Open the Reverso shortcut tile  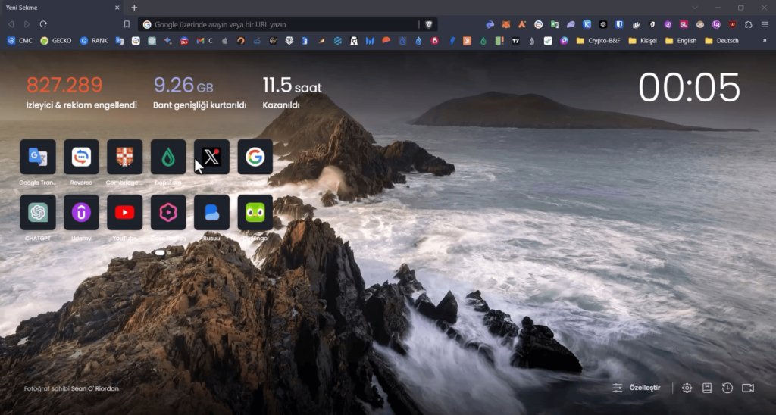pos(81,157)
